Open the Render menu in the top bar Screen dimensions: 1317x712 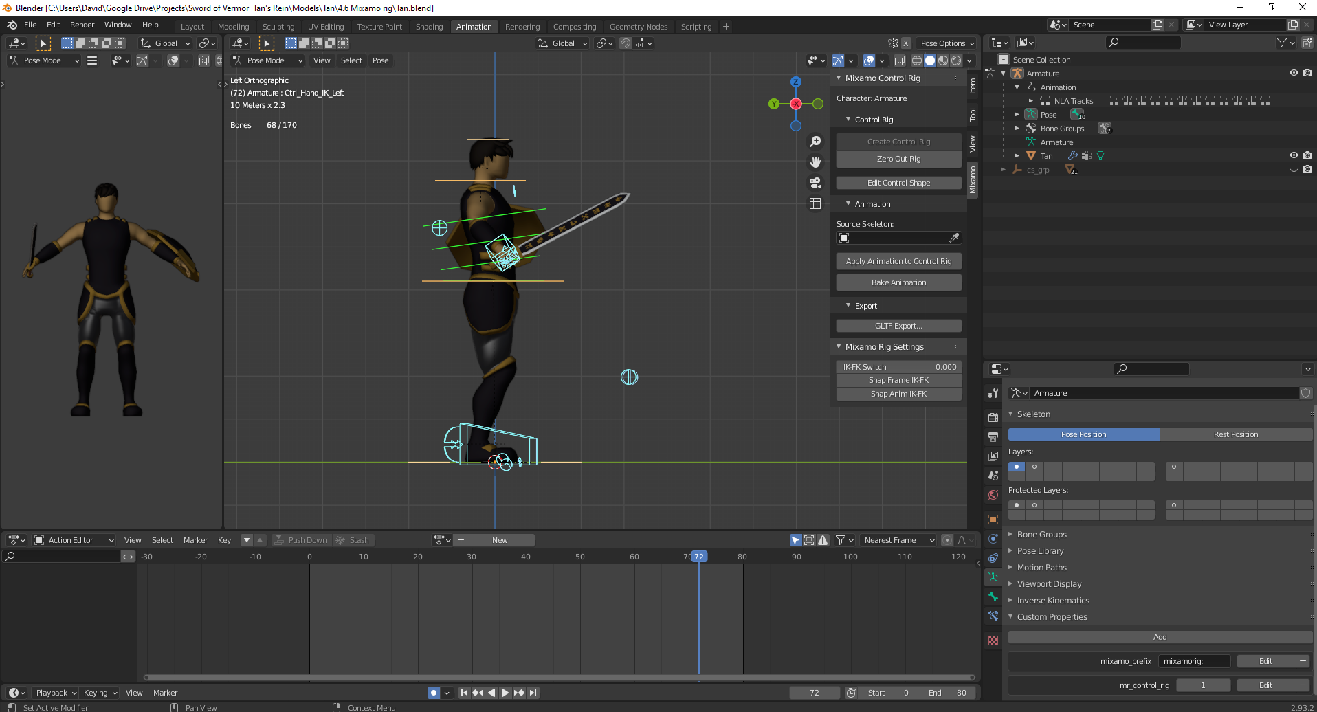[x=82, y=25]
